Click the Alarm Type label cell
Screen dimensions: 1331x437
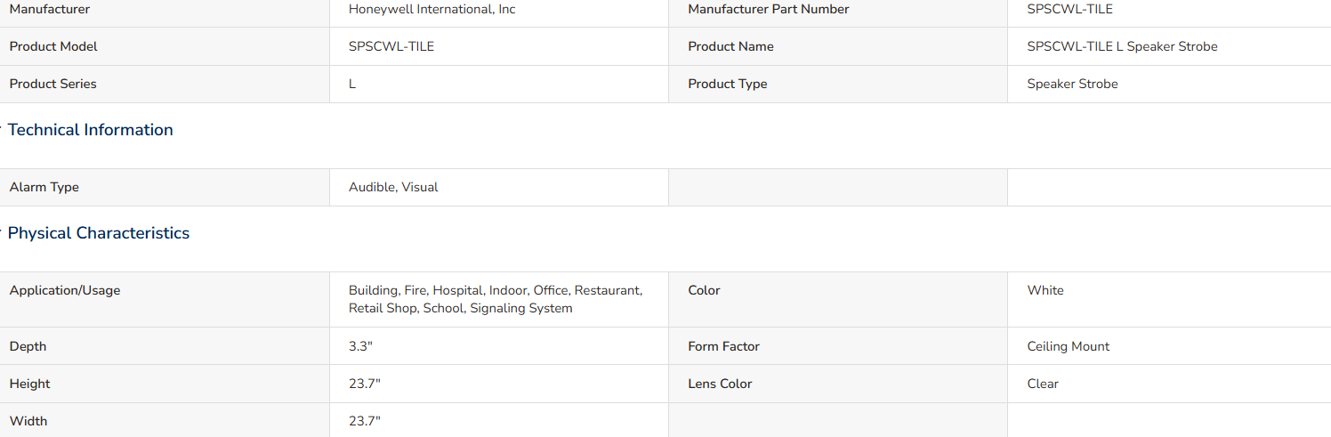(165, 187)
